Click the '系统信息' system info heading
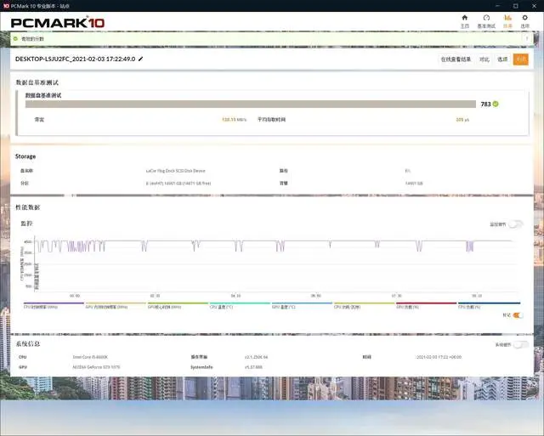Image resolution: width=544 pixels, height=436 pixels. [28, 344]
